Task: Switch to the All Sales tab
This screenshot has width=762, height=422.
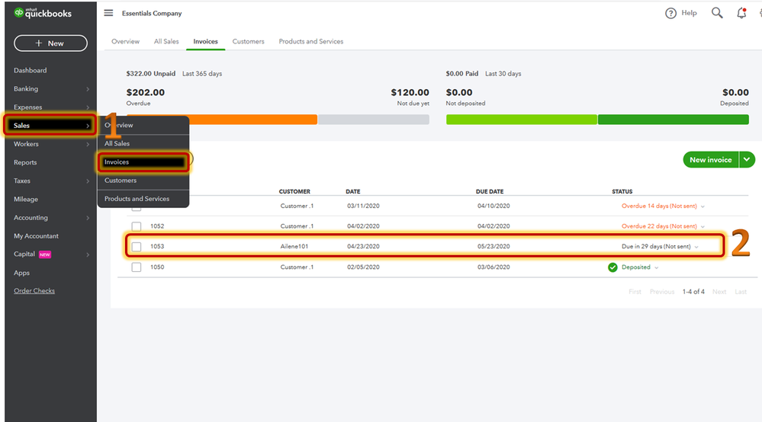Action: (166, 42)
